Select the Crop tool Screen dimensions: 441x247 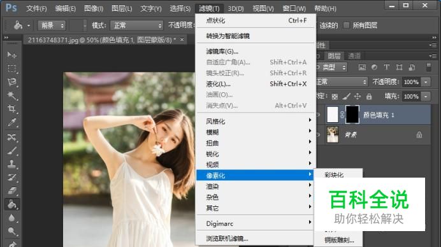tap(12, 109)
